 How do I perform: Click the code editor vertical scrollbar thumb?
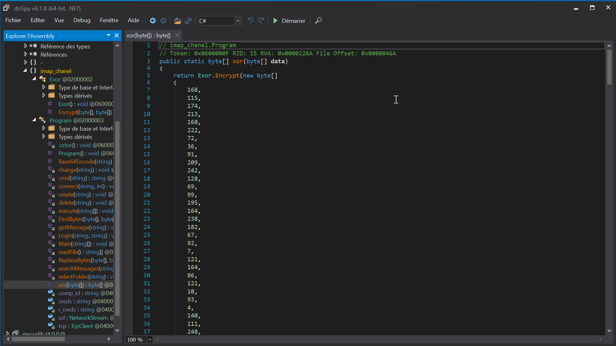click(x=609, y=67)
